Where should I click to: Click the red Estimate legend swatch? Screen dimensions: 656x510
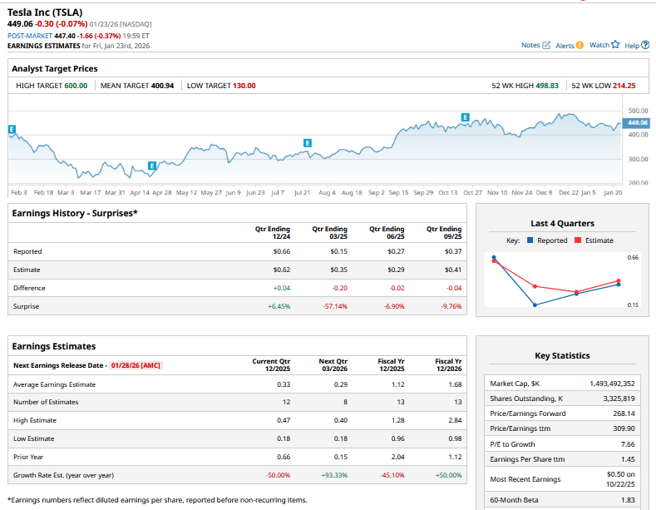[x=578, y=240]
